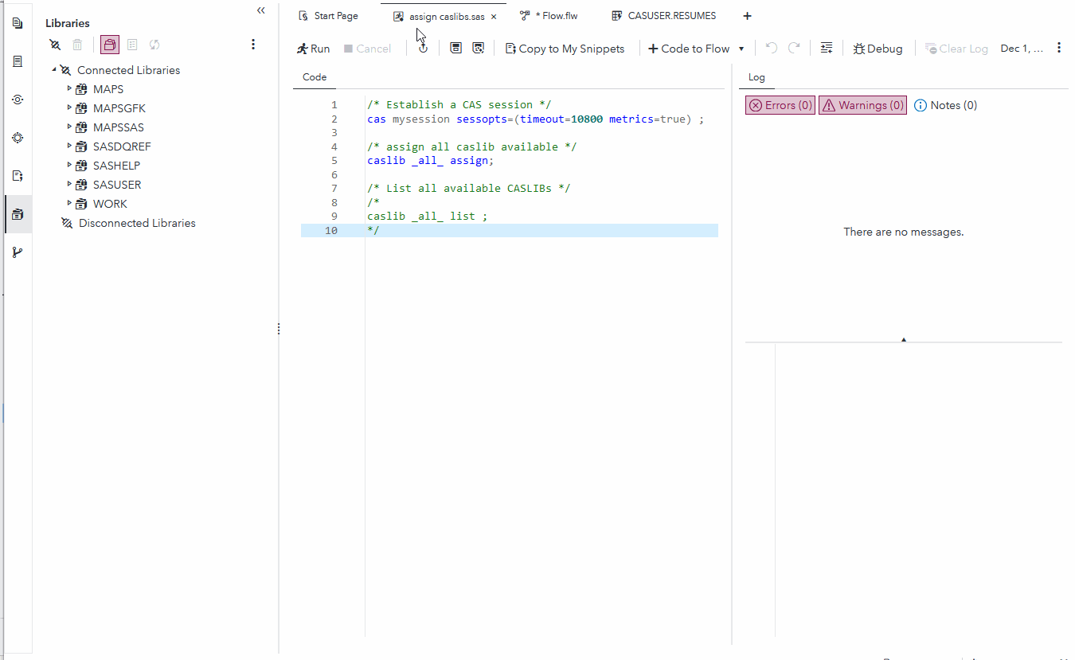This screenshot has height=660, width=1075.
Task: Open the Snippets pane in the sidebar
Action: [x=18, y=176]
